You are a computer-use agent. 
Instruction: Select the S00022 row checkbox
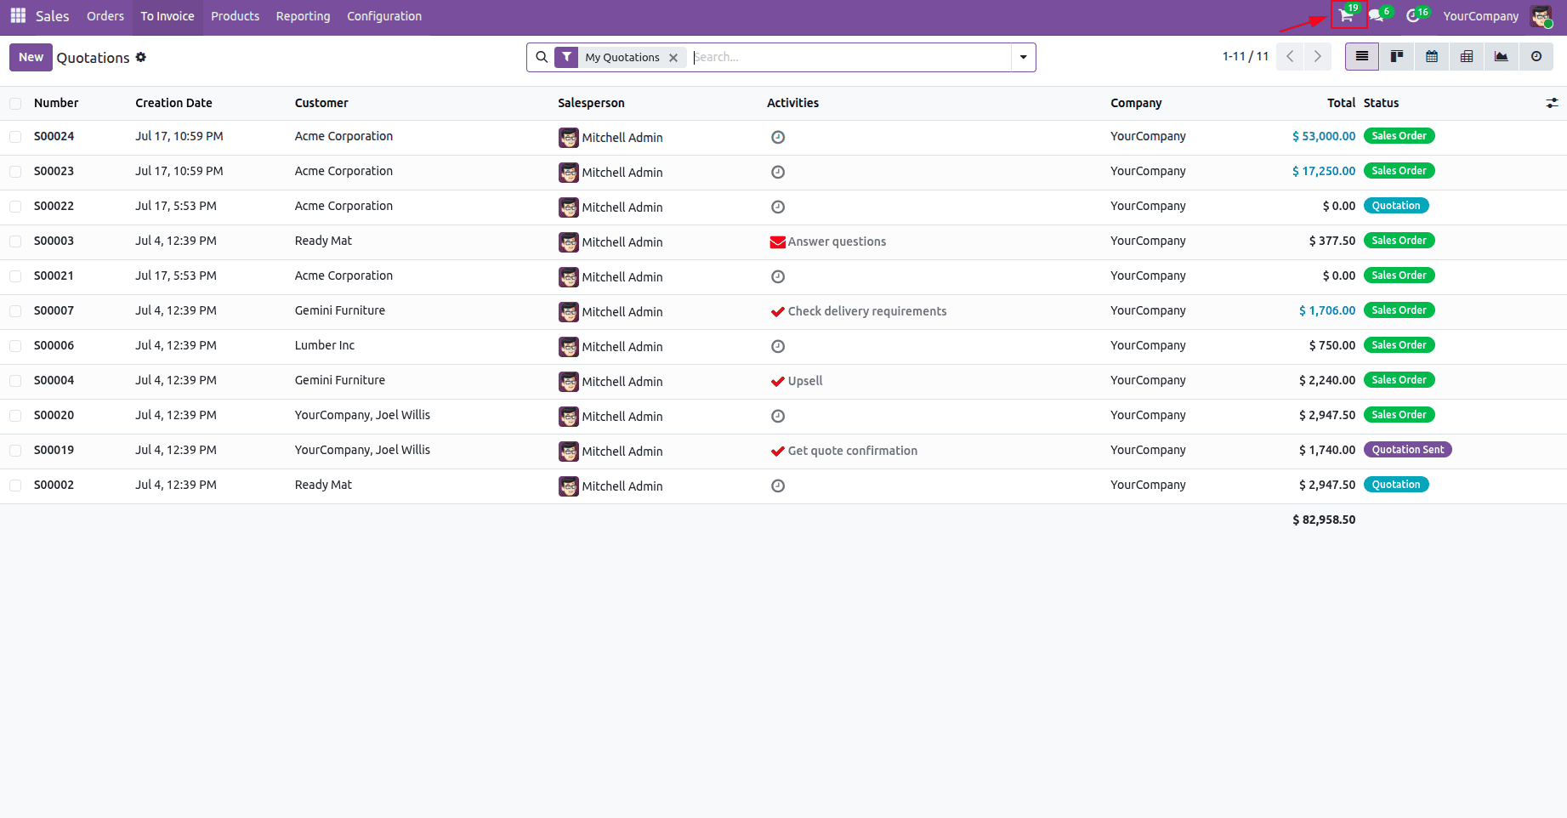point(15,207)
